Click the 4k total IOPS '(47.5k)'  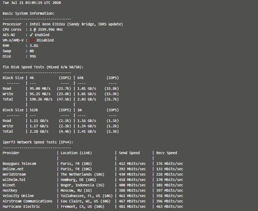tap(64, 99)
